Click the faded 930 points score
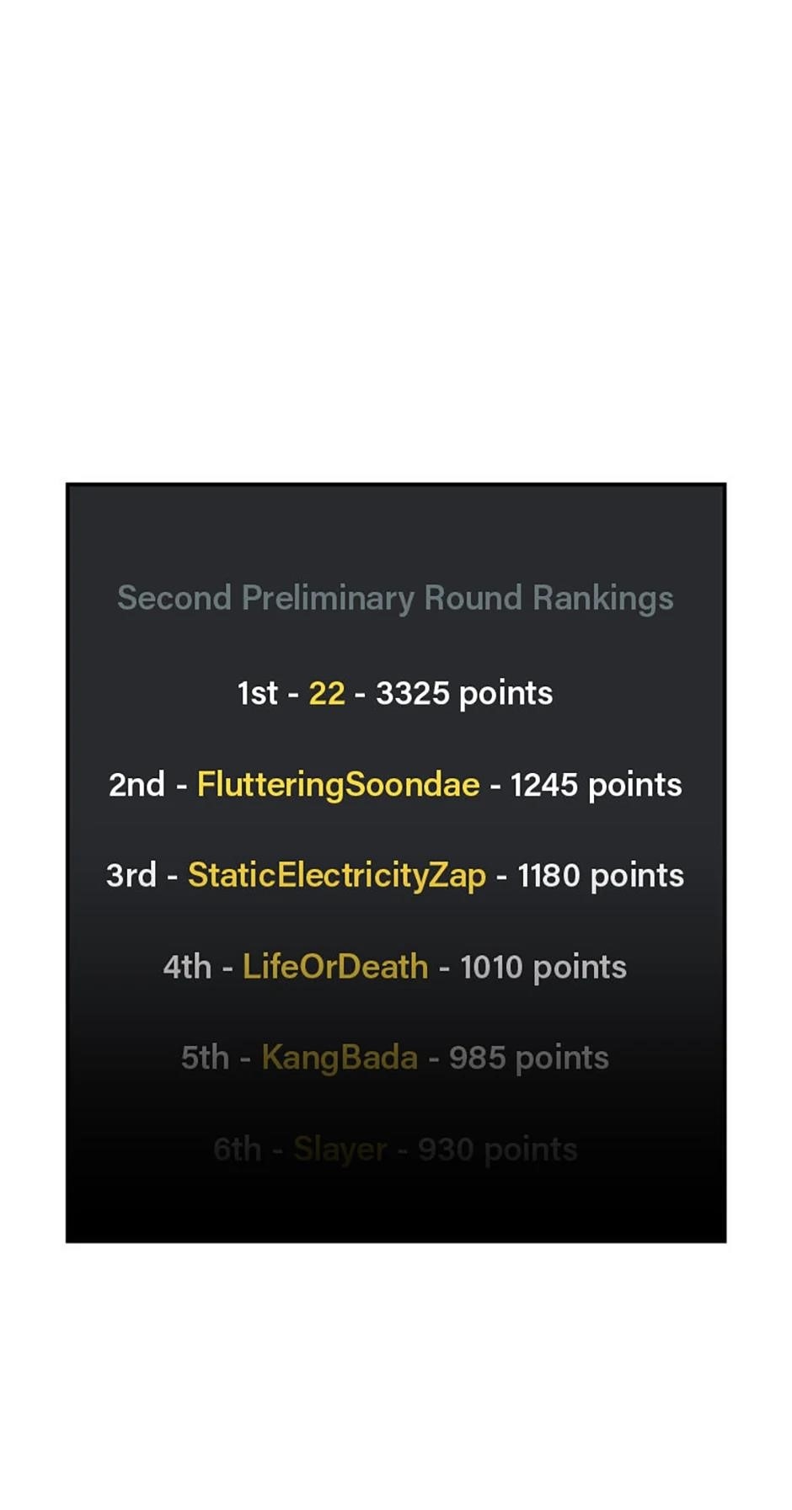 497,1149
